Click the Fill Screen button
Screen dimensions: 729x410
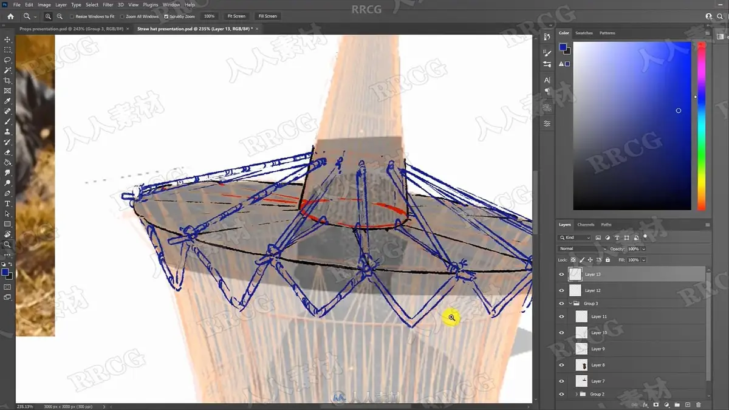[267, 16]
